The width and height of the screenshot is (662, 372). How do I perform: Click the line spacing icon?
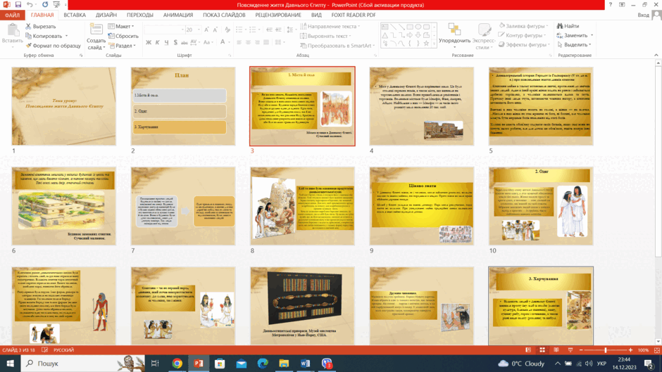pos(290,30)
